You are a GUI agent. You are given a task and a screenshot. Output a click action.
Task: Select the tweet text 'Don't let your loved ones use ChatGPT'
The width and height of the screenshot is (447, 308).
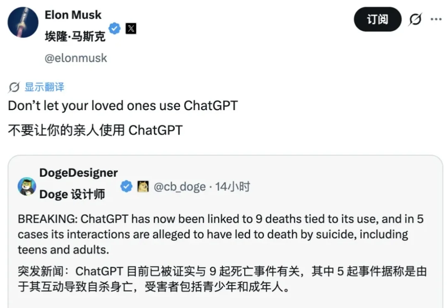pos(122,106)
